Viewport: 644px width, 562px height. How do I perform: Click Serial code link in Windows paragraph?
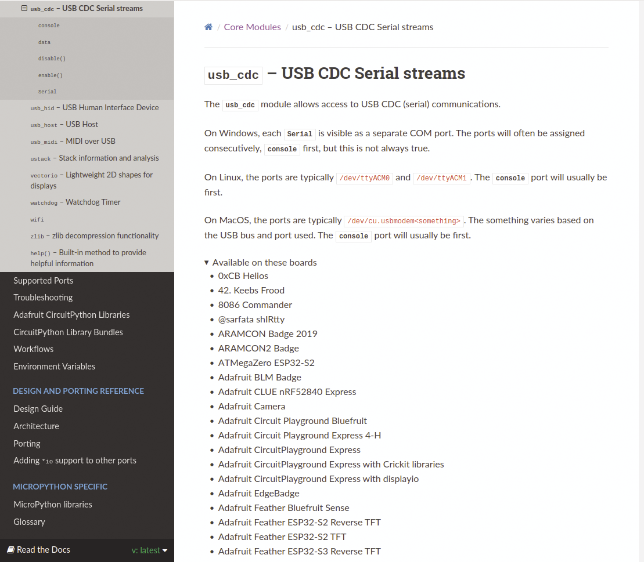click(x=300, y=134)
